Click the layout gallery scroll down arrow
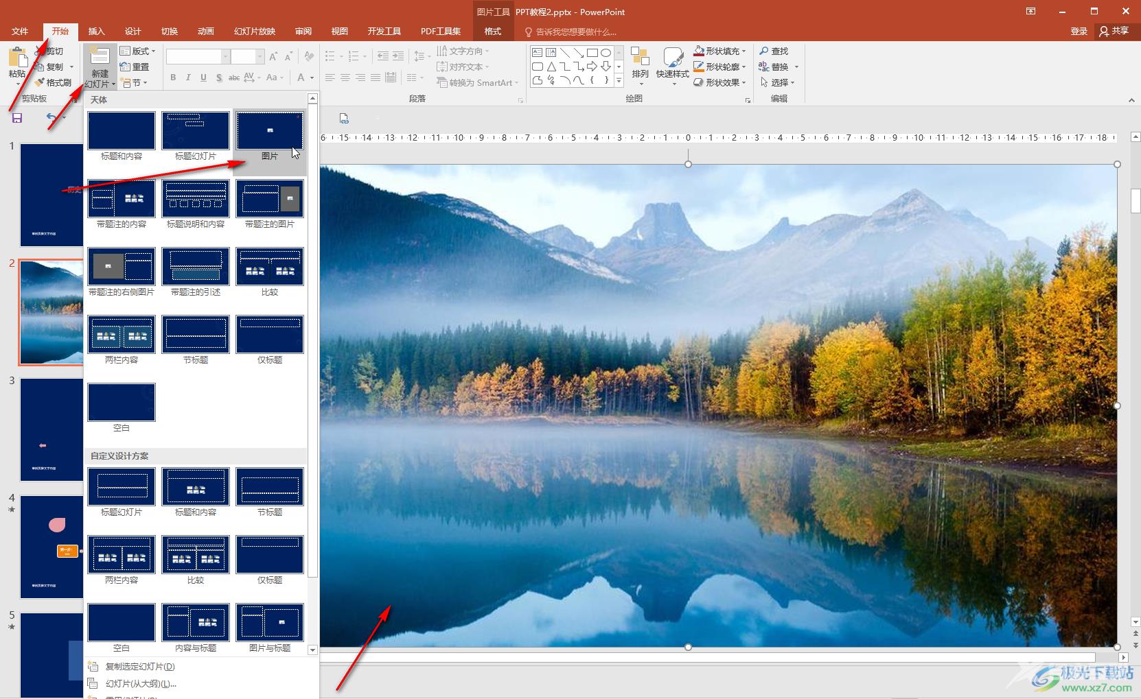1141x699 pixels. pos(313,650)
